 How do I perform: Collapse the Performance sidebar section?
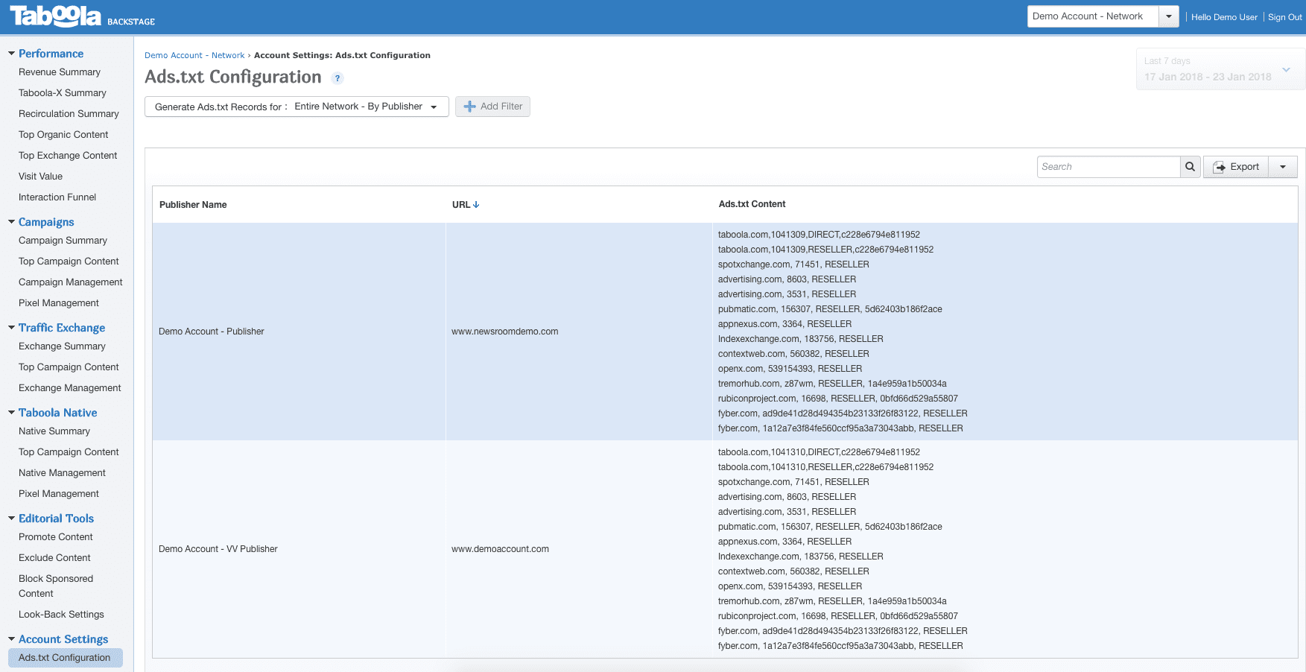tap(11, 54)
